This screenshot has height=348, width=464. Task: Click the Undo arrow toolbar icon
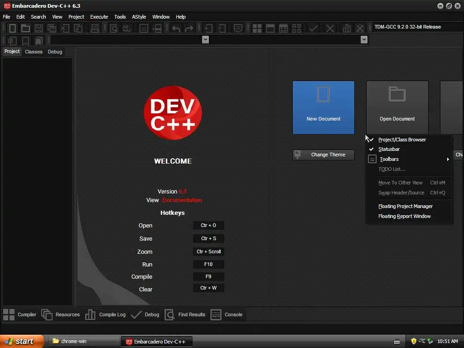pyautogui.click(x=176, y=29)
